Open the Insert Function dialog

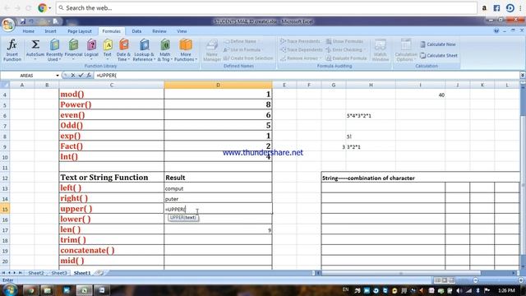coord(12,49)
